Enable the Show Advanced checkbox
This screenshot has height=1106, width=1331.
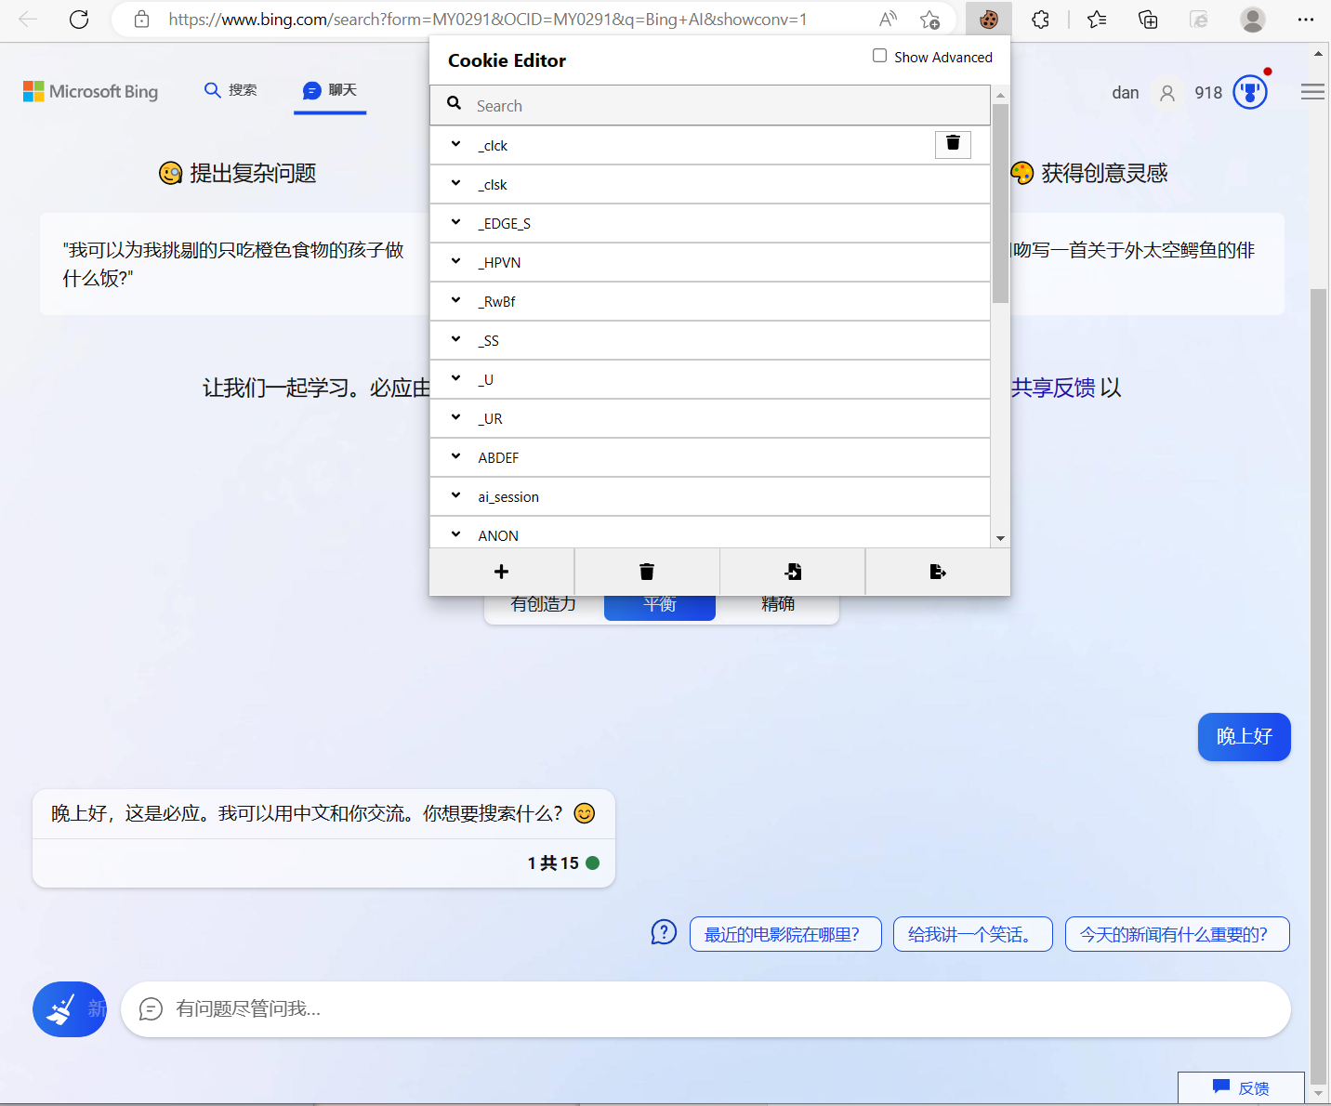(x=879, y=56)
